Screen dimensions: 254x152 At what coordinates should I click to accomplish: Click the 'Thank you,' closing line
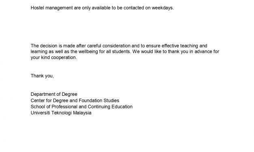click(x=42, y=76)
